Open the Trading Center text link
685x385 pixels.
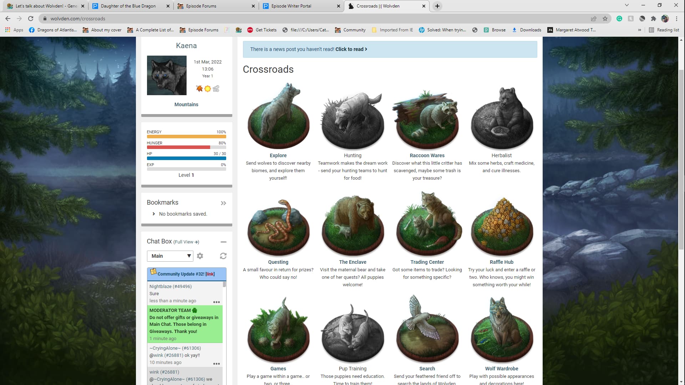[x=427, y=262]
